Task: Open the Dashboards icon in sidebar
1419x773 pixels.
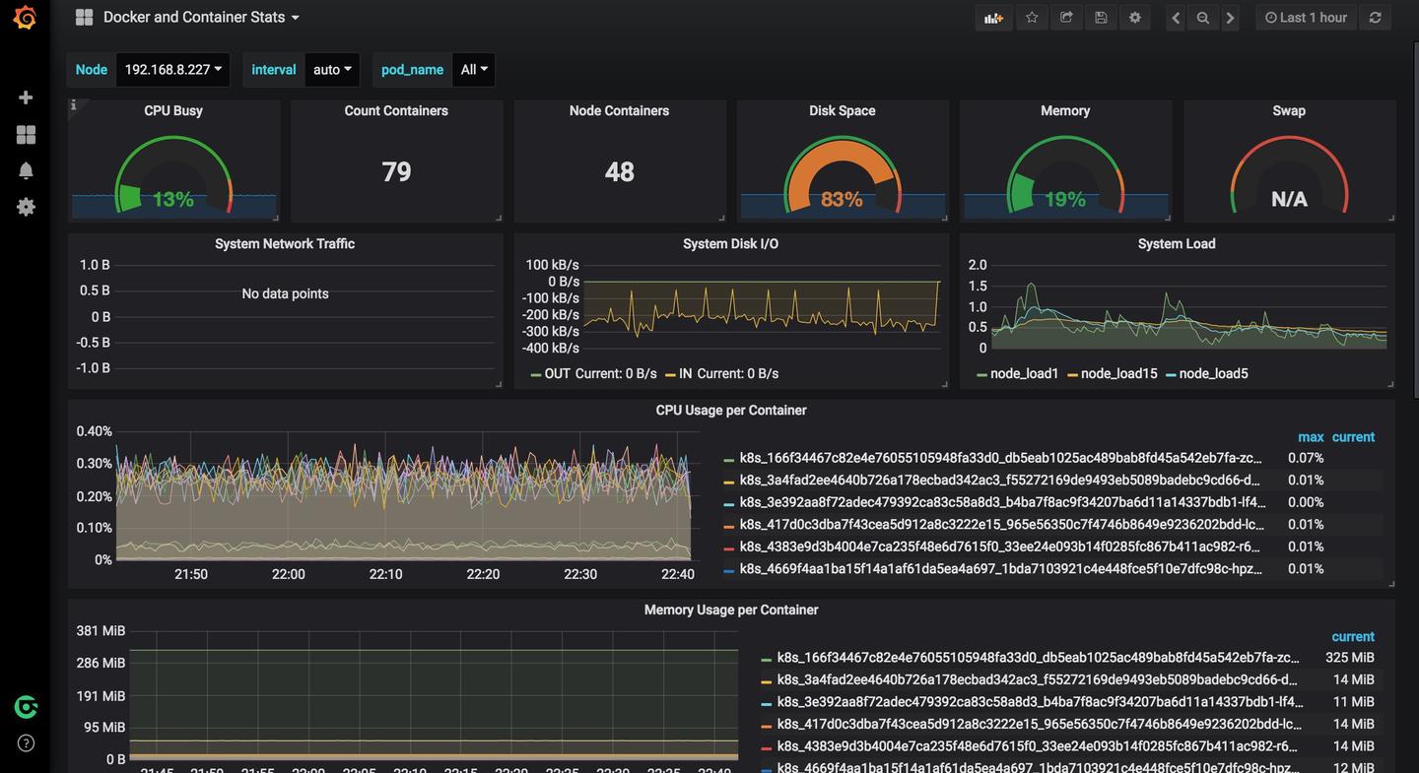Action: tap(26, 134)
